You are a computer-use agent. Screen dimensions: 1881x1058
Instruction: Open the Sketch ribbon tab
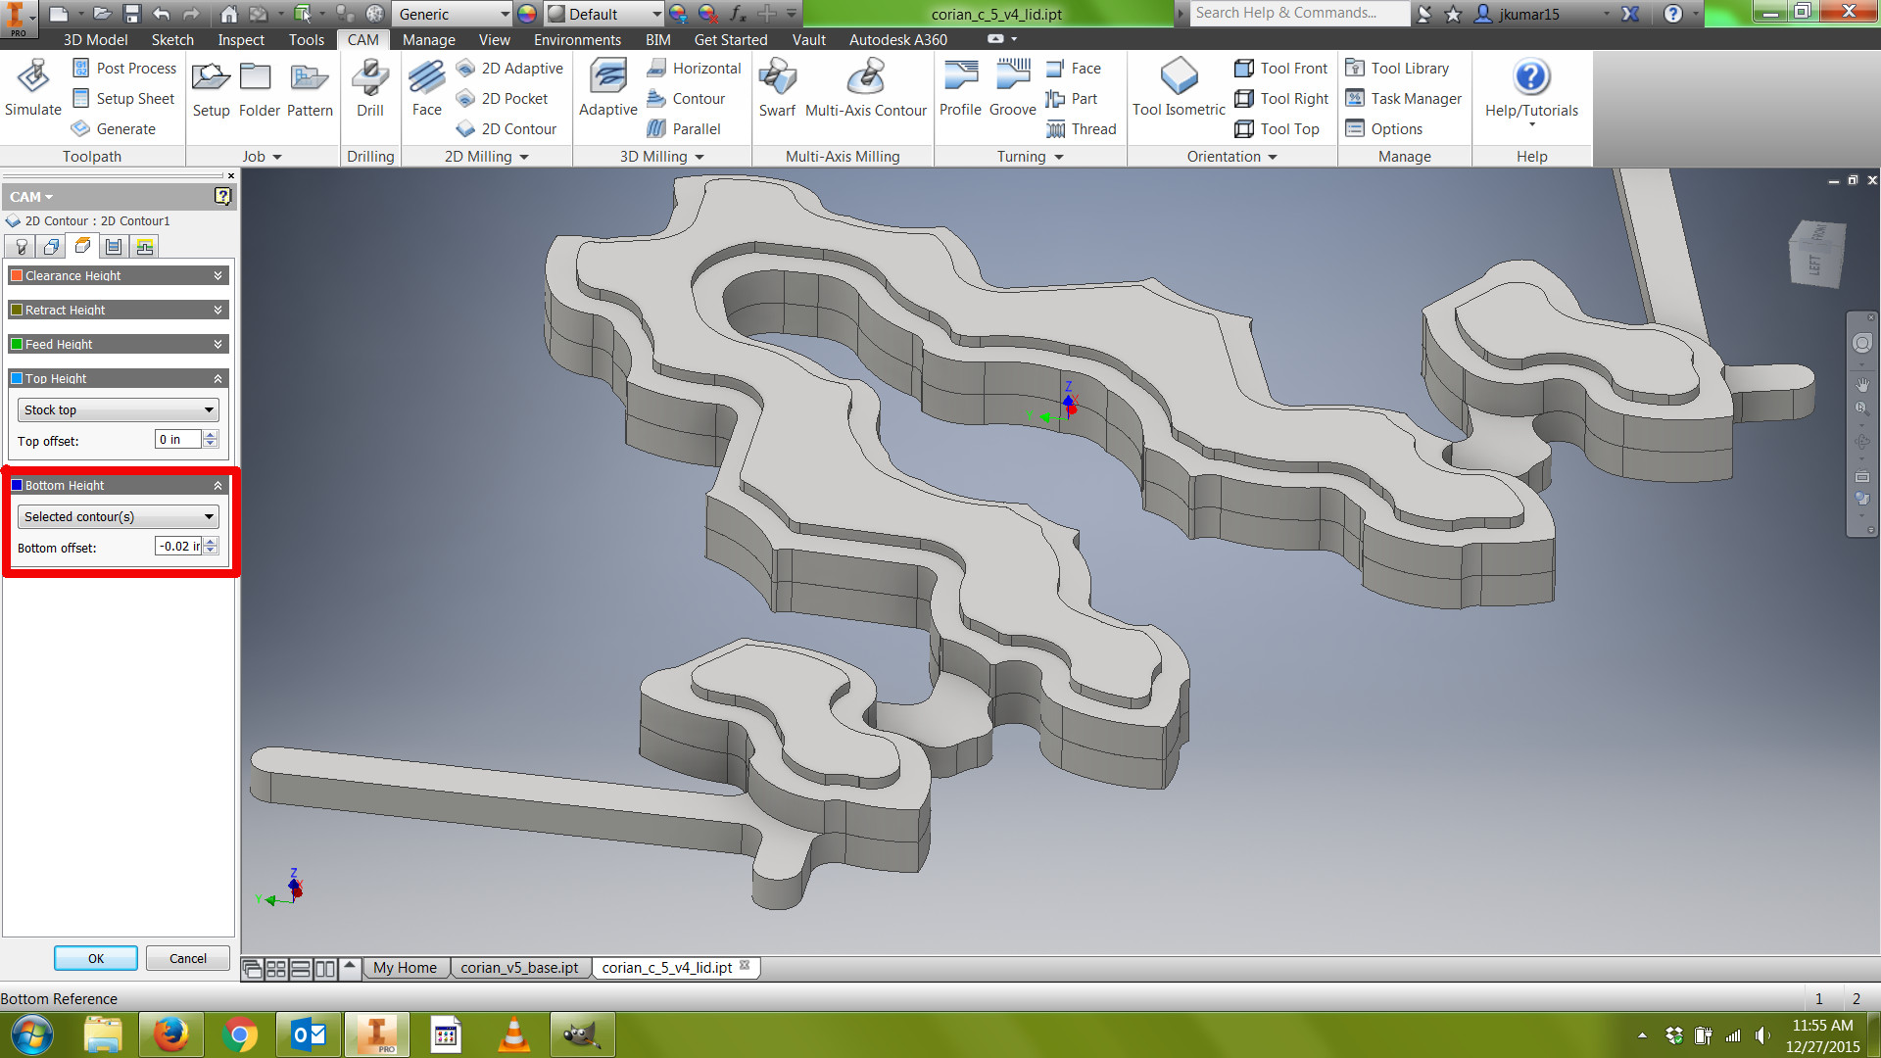click(x=172, y=40)
